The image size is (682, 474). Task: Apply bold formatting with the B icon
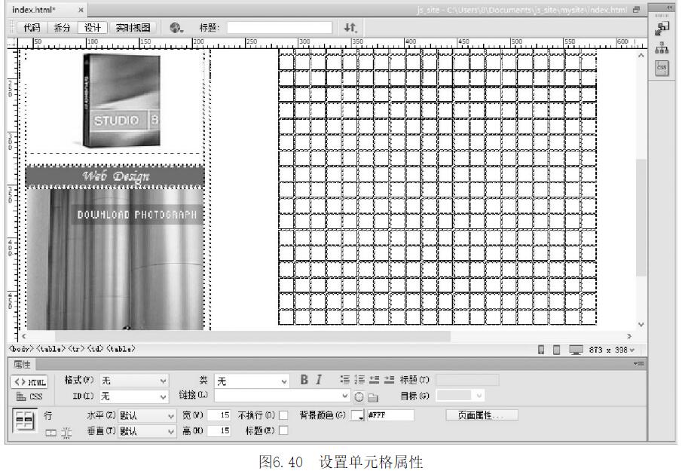point(305,379)
